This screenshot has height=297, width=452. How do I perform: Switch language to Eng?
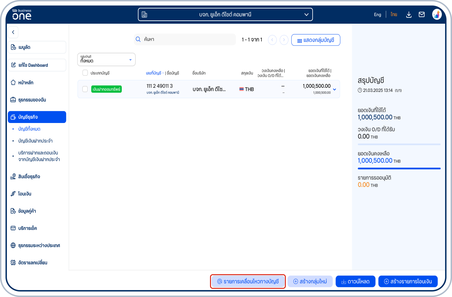(x=377, y=15)
